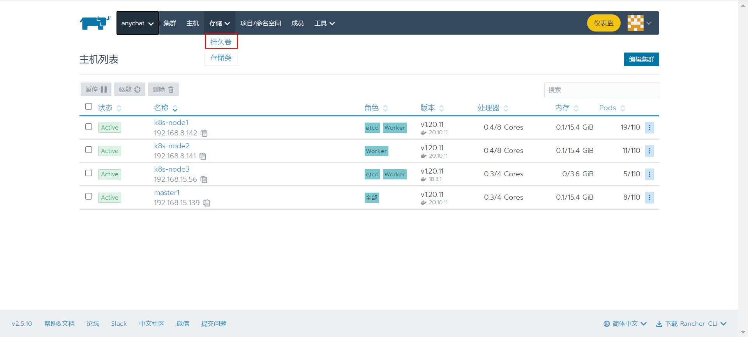748x337 pixels.
Task: Open 帮助&文档 footer link
Action: (59, 324)
